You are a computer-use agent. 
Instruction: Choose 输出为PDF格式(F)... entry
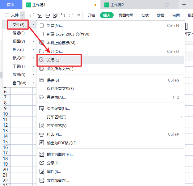click(111, 143)
